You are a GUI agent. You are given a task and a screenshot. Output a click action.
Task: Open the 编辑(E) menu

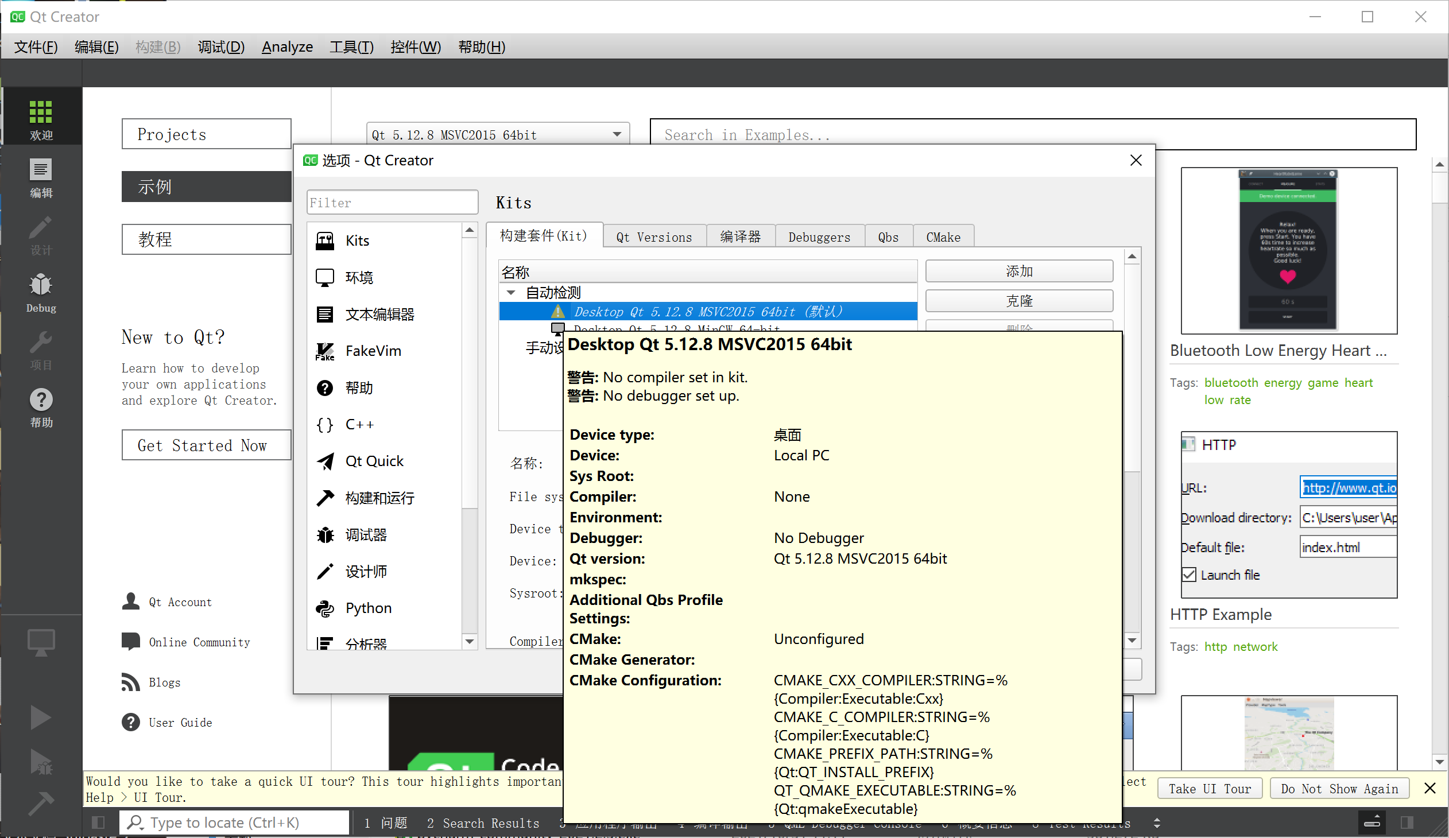tap(96, 47)
